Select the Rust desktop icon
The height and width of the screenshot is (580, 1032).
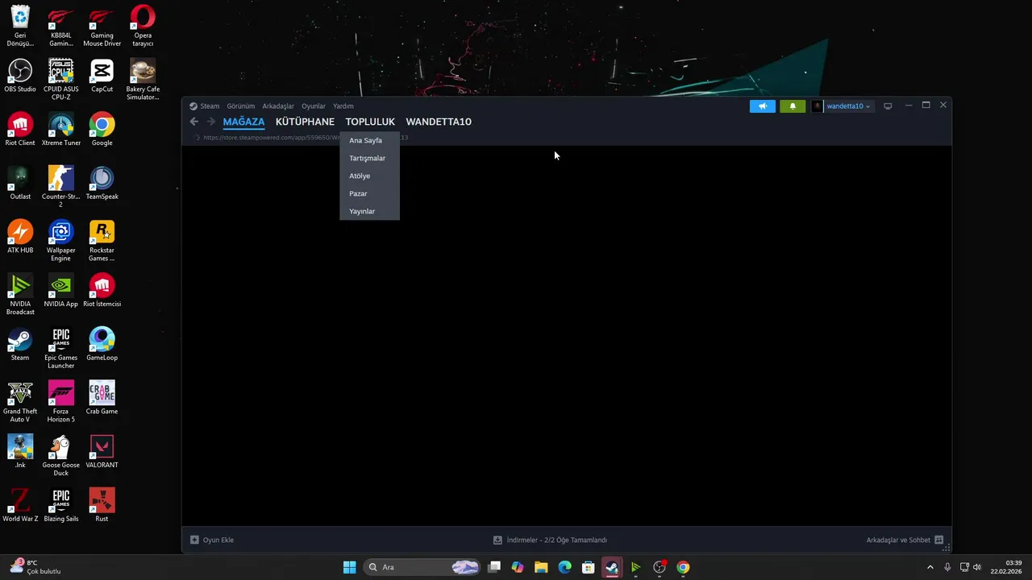[x=102, y=505]
